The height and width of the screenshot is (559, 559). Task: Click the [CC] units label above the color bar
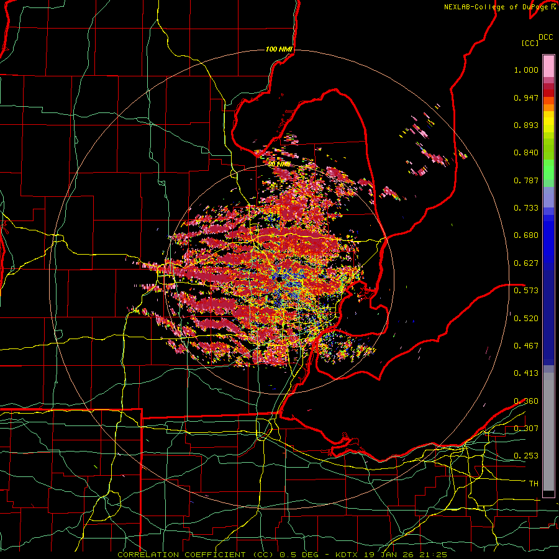530,43
